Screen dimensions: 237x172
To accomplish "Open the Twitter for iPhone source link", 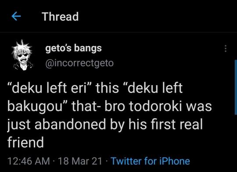I will click(150, 161).
